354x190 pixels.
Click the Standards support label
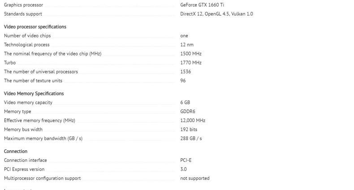(x=23, y=14)
